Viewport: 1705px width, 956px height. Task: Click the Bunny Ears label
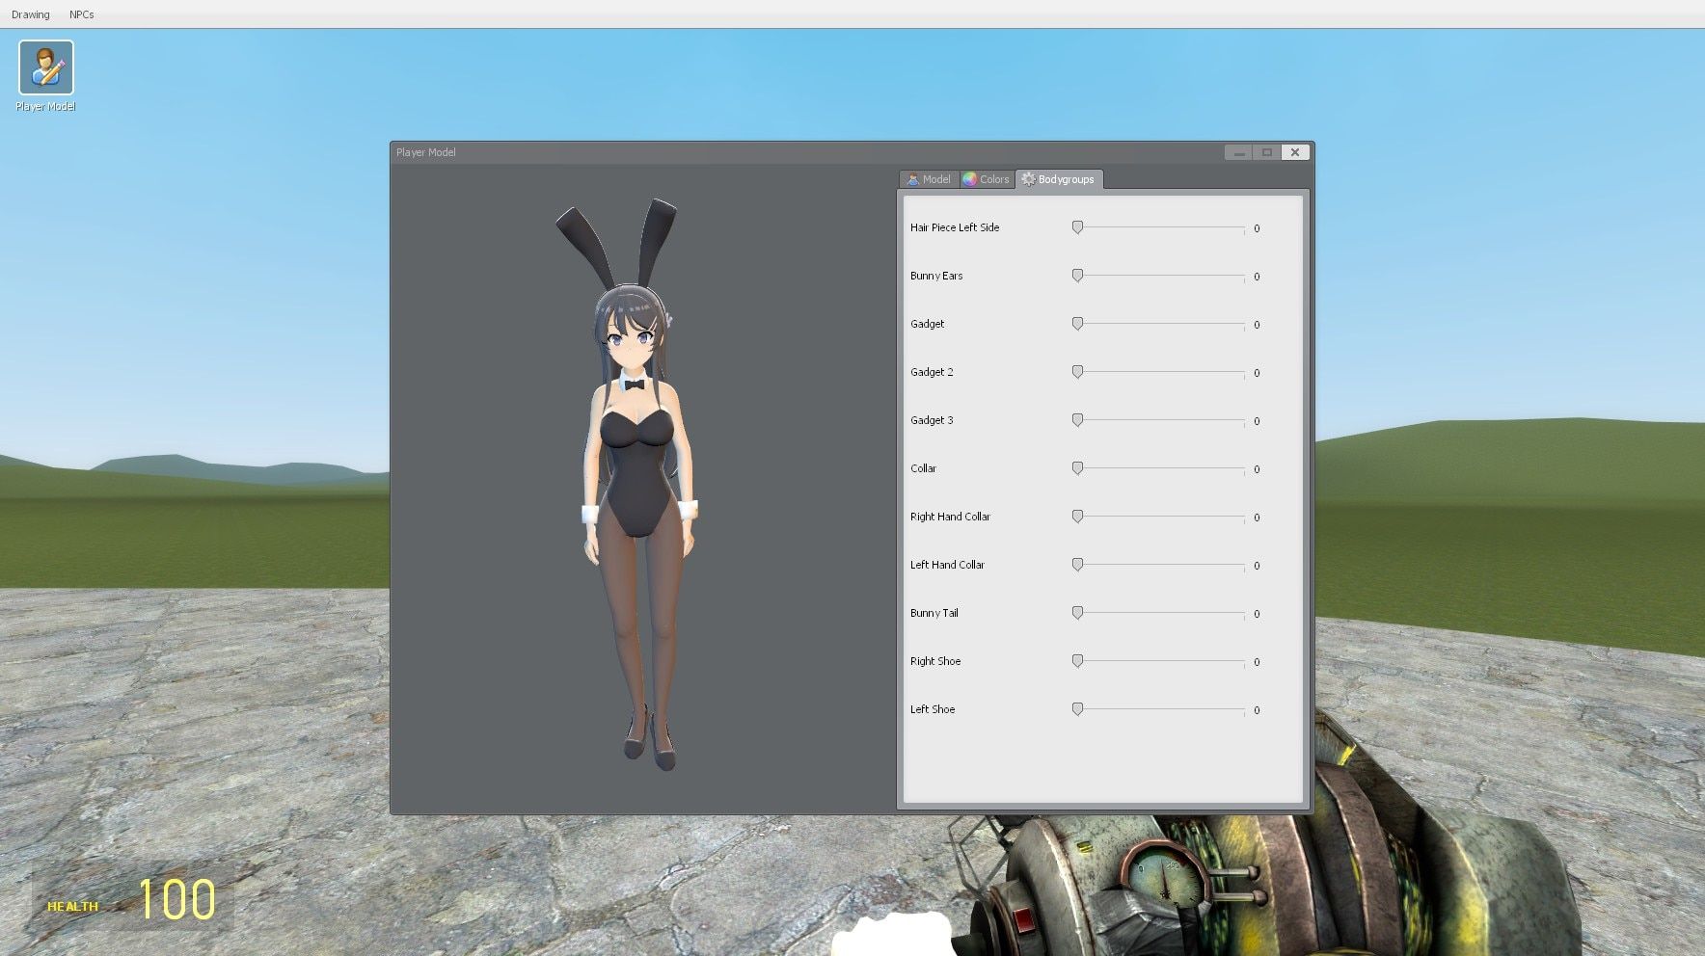pos(936,276)
